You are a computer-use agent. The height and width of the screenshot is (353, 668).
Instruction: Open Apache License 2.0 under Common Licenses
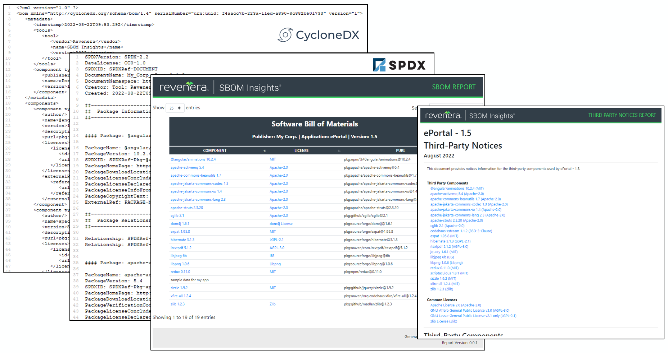455,305
